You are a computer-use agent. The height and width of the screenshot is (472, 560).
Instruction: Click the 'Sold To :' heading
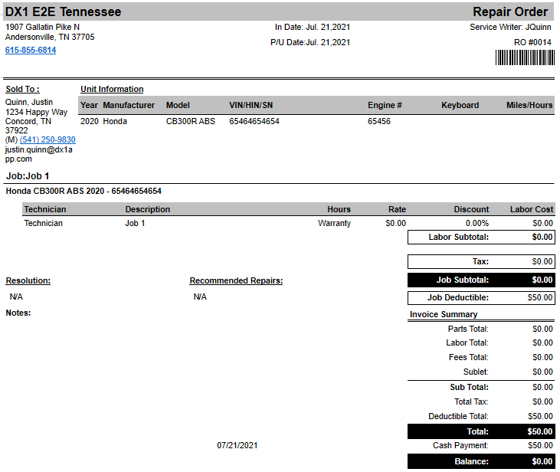pyautogui.click(x=22, y=90)
